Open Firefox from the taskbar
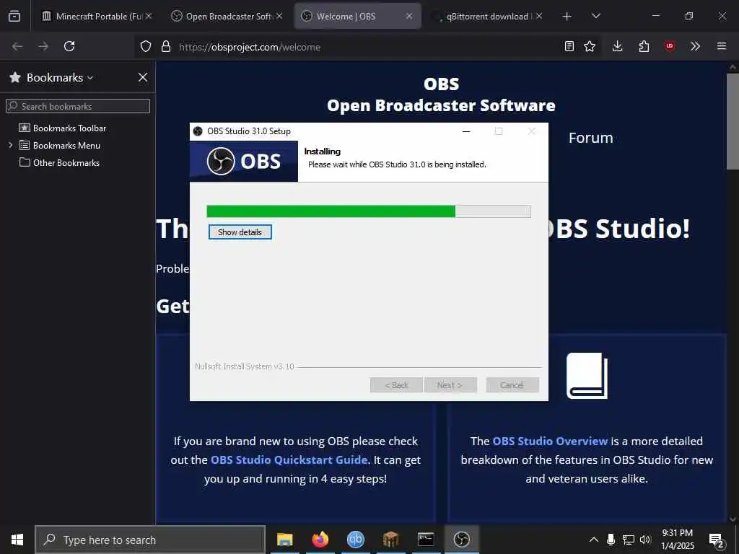Image resolution: width=739 pixels, height=554 pixels. 320,540
